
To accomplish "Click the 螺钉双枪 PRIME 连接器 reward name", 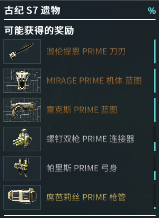I will pos(90,139).
